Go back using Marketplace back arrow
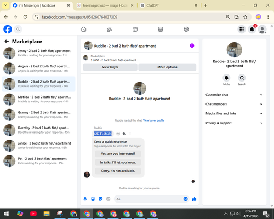The height and width of the screenshot is (219, 274). point(7,42)
